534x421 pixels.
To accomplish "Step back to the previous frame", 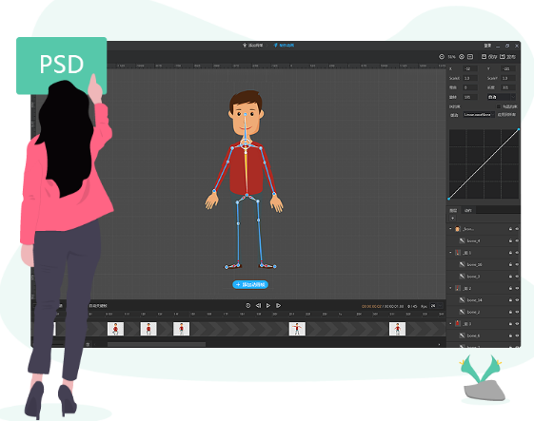I will coord(259,306).
